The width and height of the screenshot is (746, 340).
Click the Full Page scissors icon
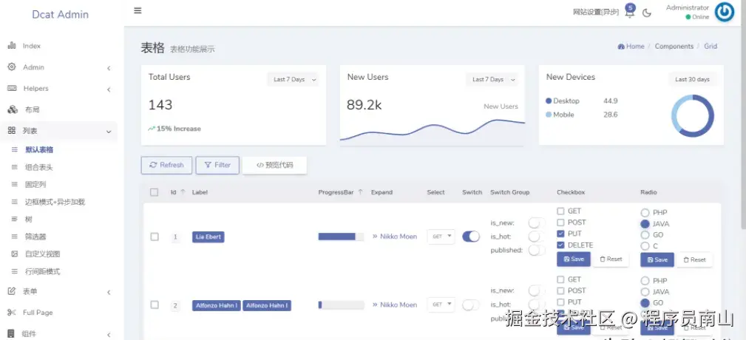click(x=12, y=313)
